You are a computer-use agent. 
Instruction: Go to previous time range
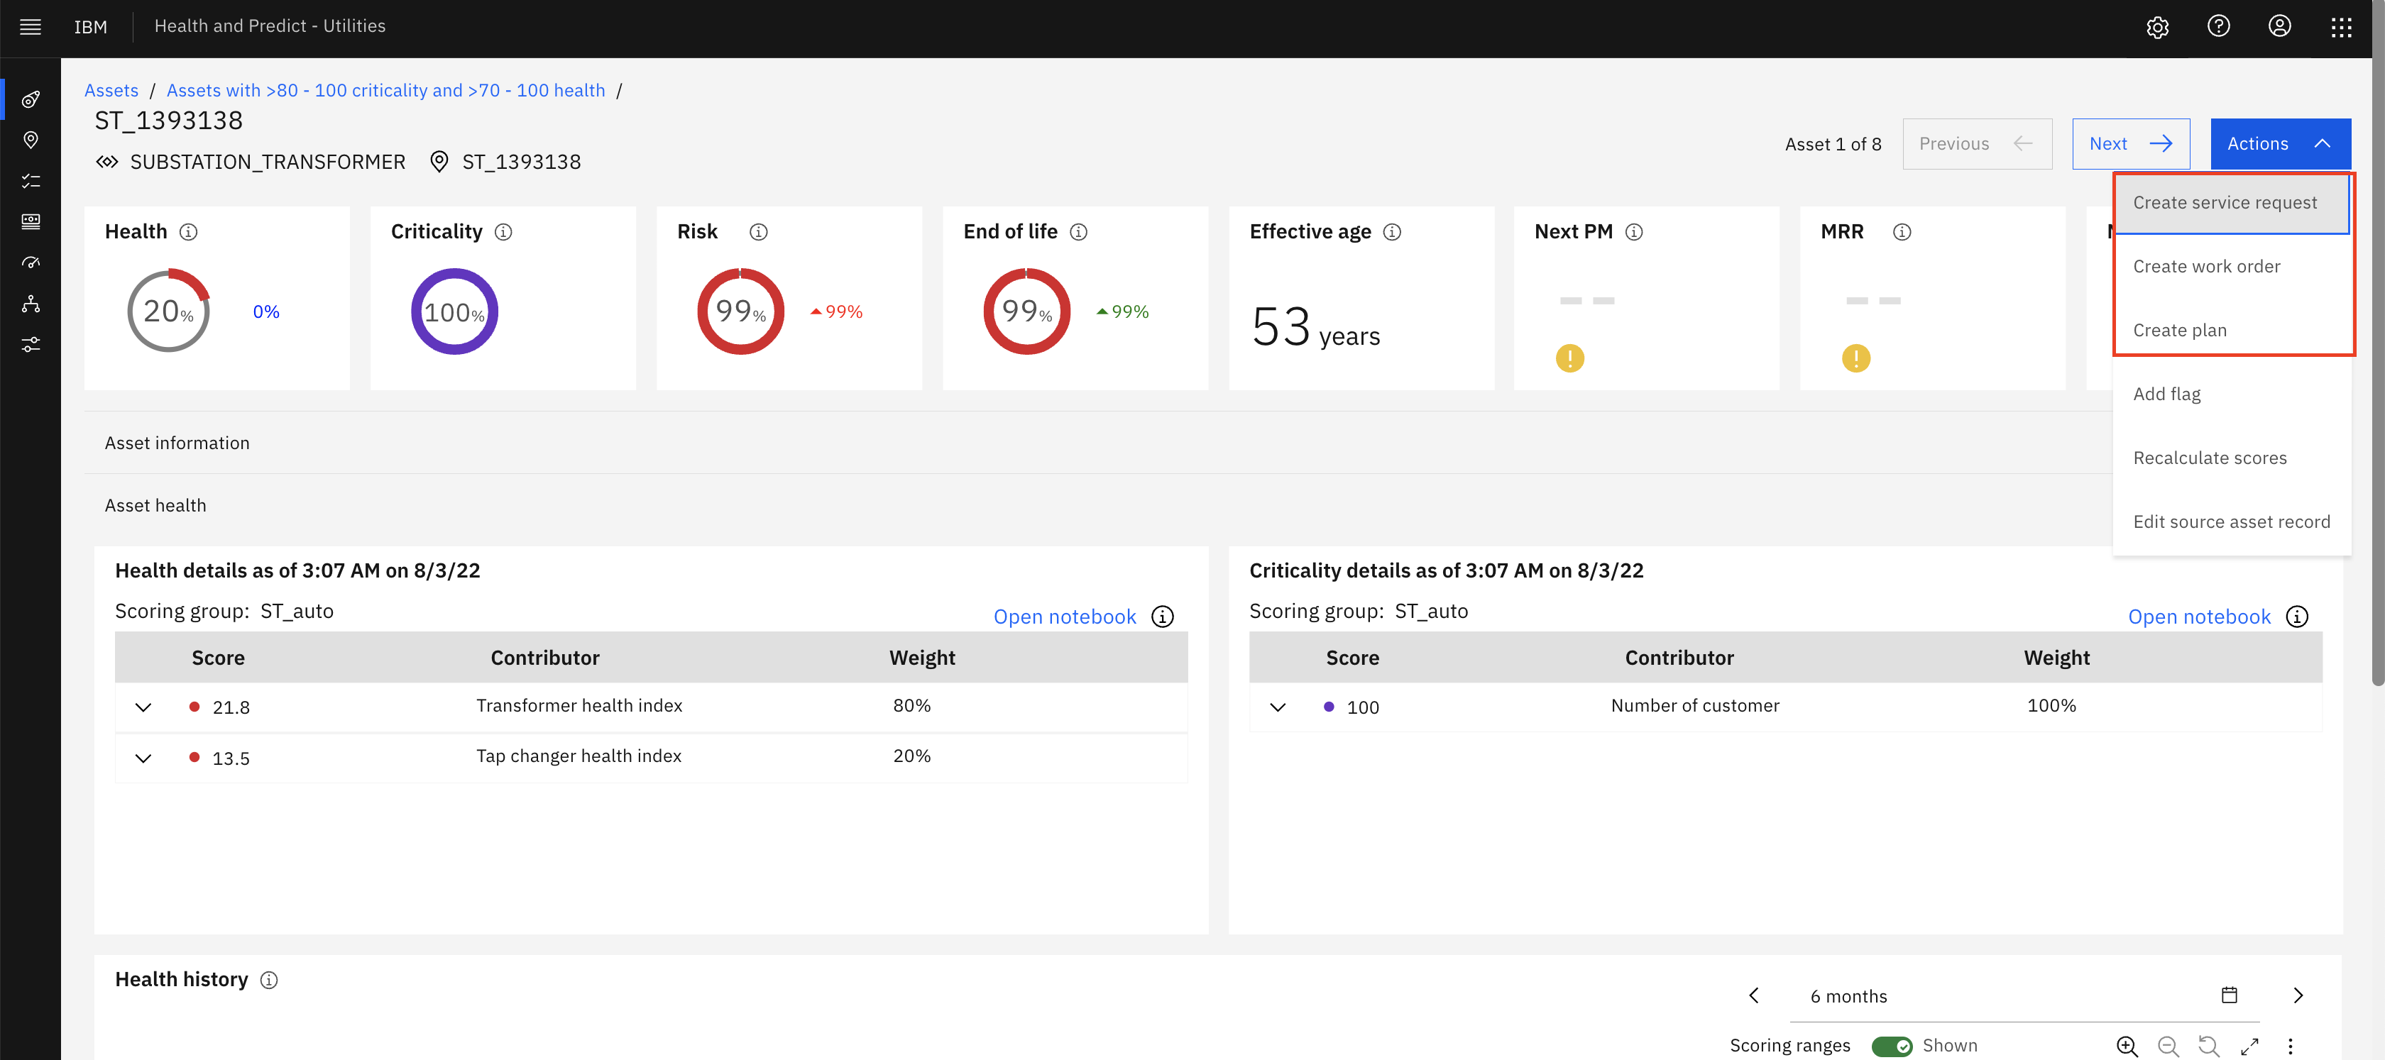point(1753,995)
